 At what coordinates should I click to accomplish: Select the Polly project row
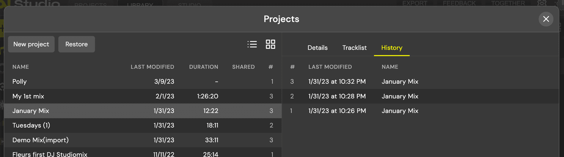143,82
